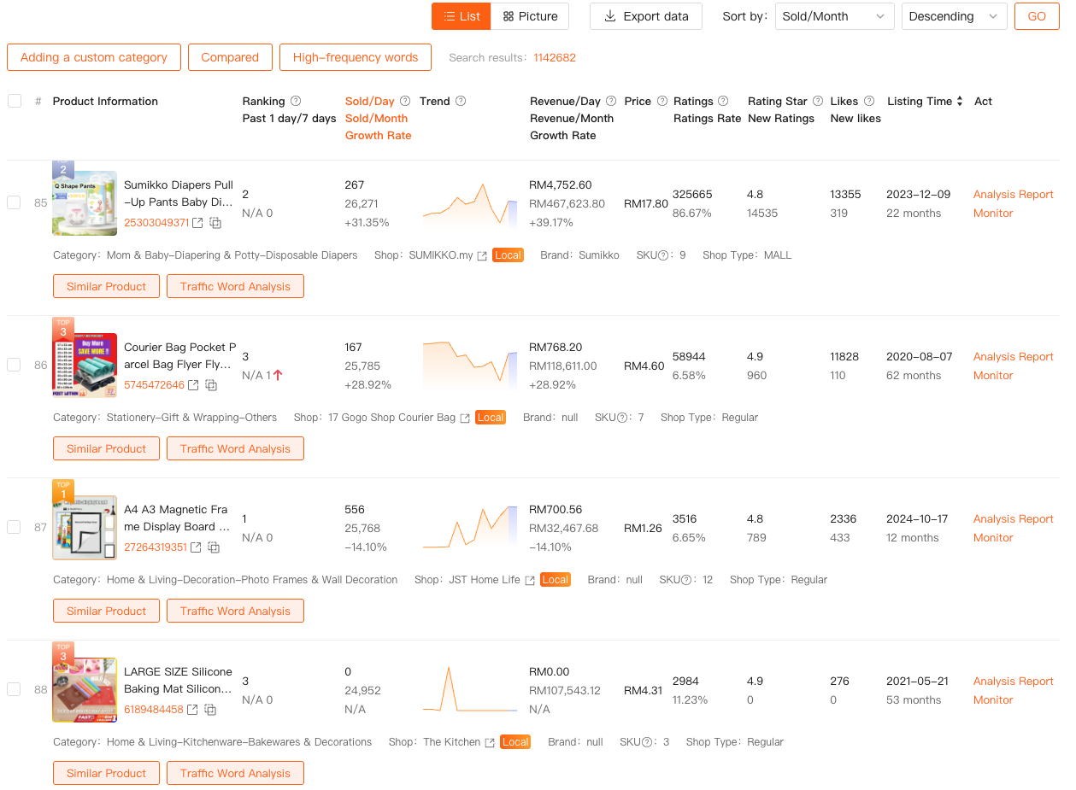Viewport: 1076px width, 790px height.
Task: Click help icon next to Rating Star header
Action: (818, 101)
